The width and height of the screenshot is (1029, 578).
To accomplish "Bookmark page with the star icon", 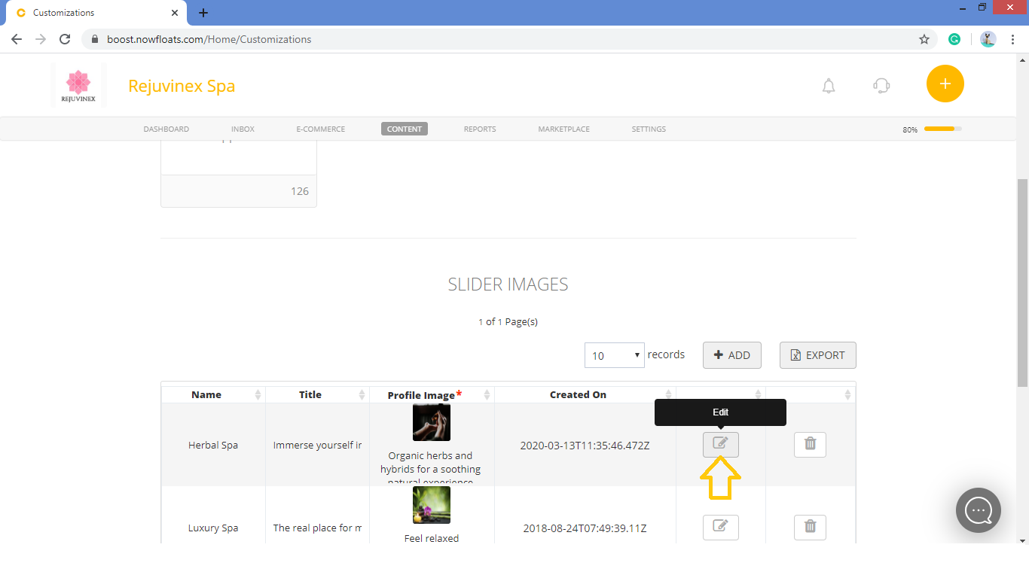I will [x=924, y=39].
